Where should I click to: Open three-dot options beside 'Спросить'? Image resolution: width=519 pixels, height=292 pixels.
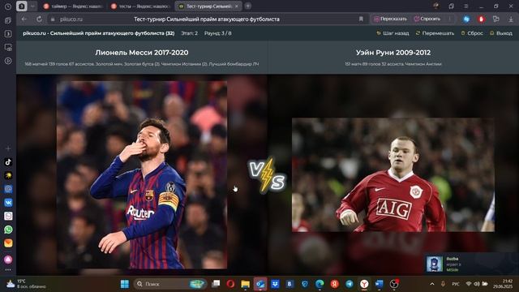[x=449, y=19]
